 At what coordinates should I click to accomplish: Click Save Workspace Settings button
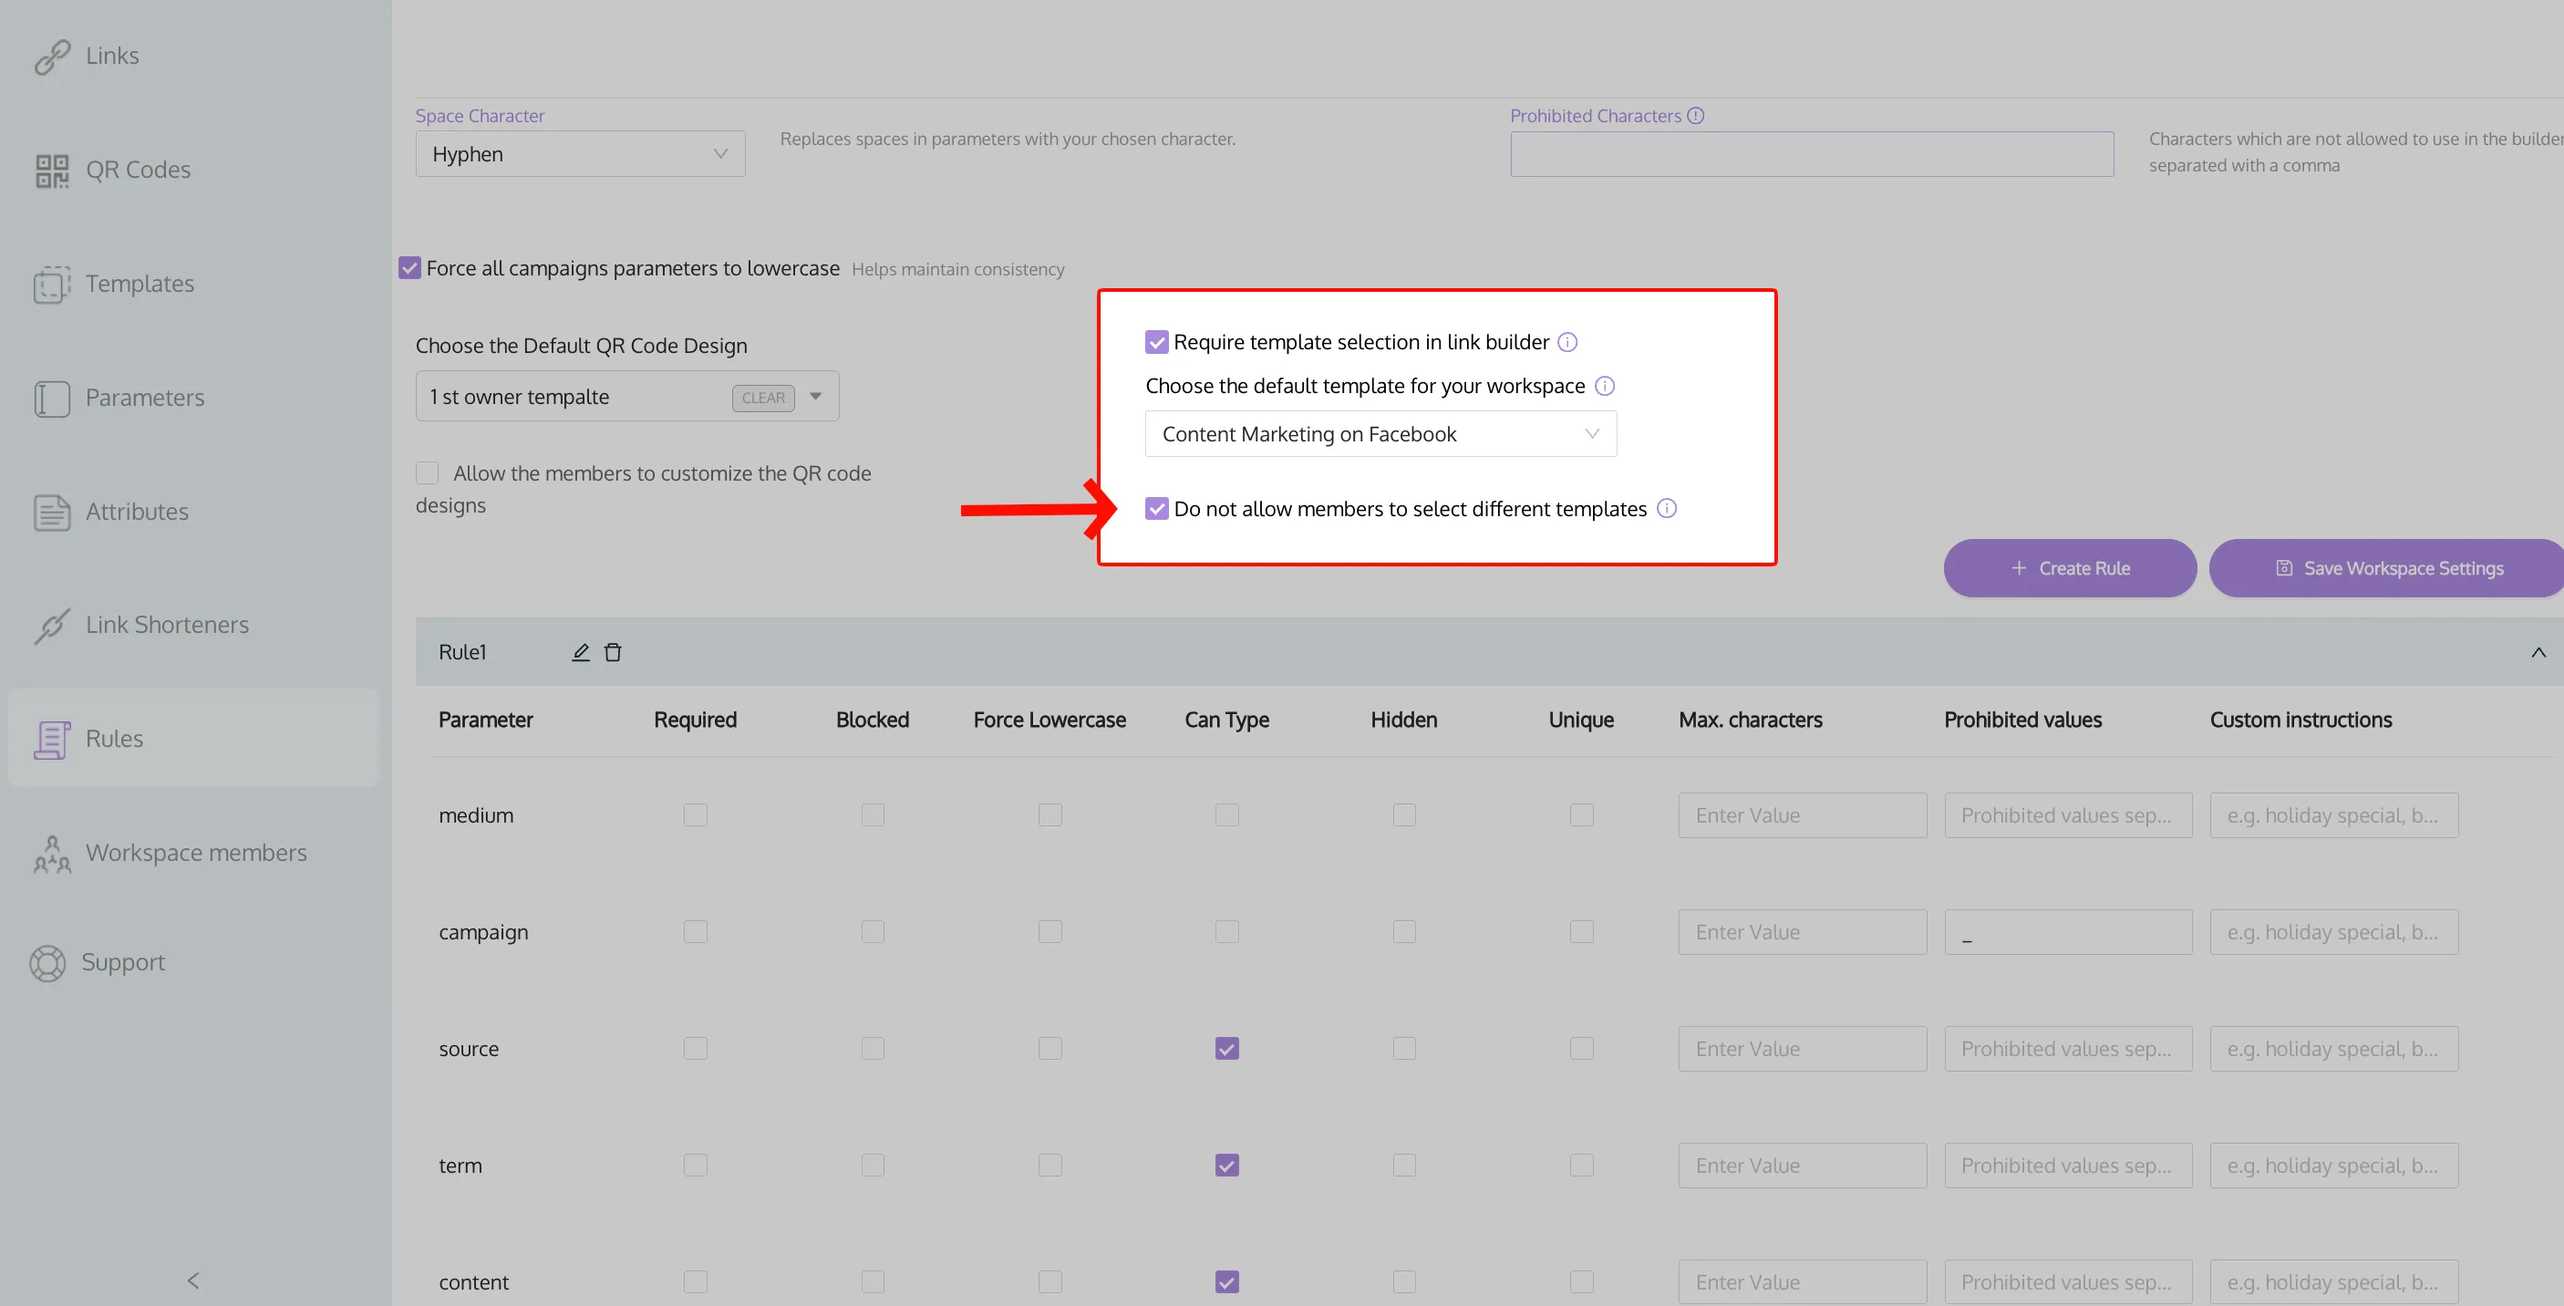2389,568
